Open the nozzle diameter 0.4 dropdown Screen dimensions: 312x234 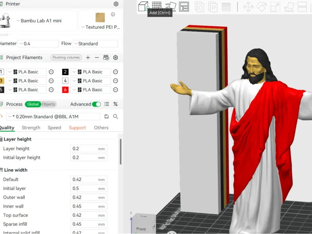[x=38, y=44]
